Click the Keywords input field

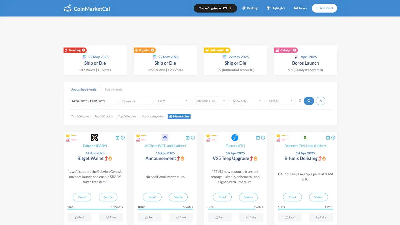click(136, 101)
